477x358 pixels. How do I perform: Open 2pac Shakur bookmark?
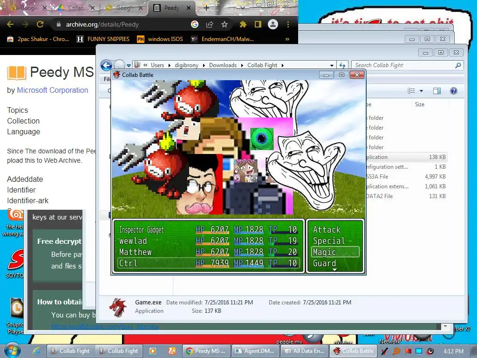pos(38,39)
